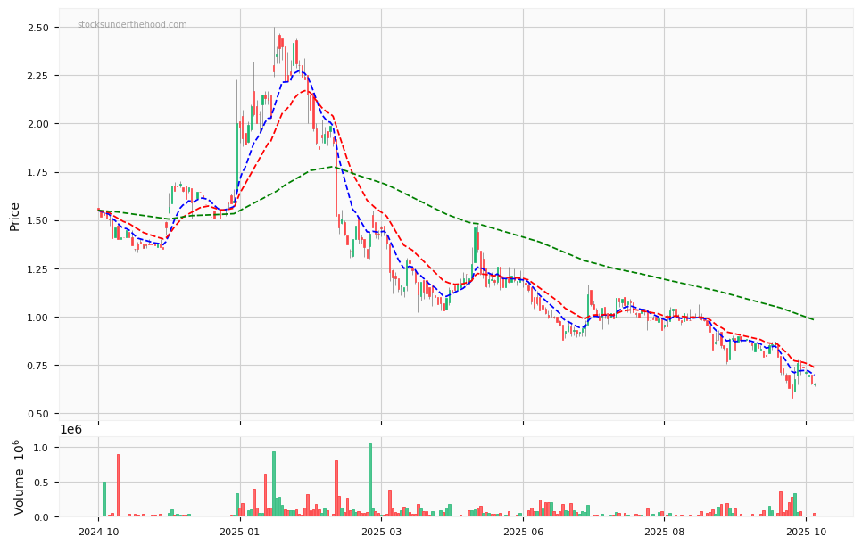Click the Price y-axis label
Image resolution: width=862 pixels, height=545 pixels.
[x=15, y=216]
